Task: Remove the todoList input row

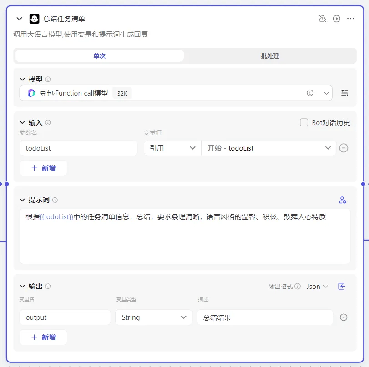Action: (344, 148)
